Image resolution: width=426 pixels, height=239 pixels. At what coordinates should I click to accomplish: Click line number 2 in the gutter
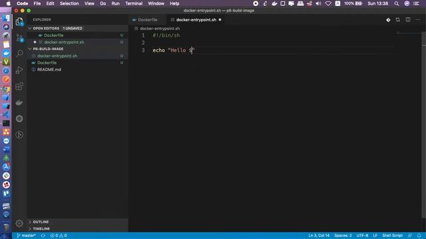pyautogui.click(x=143, y=42)
